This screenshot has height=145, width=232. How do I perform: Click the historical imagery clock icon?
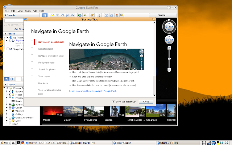click(79, 15)
